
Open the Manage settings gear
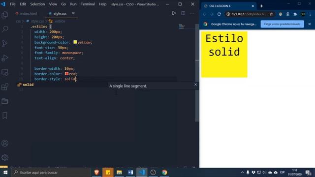pyautogui.click(x=5, y=157)
